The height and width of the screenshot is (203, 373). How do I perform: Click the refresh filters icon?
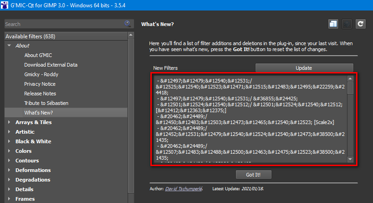pos(361,24)
